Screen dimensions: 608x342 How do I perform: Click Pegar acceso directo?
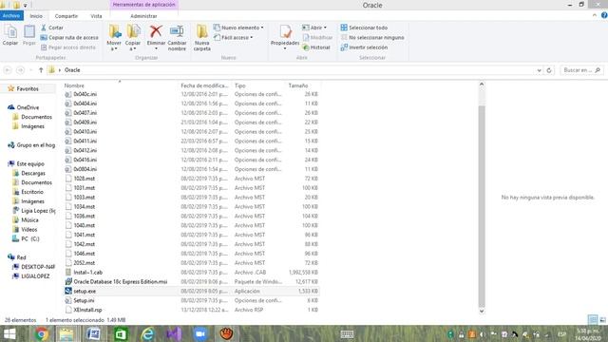point(68,47)
